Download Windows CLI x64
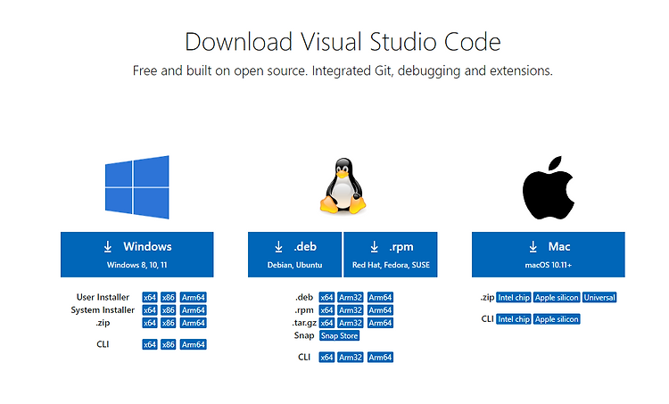 pyautogui.click(x=150, y=344)
